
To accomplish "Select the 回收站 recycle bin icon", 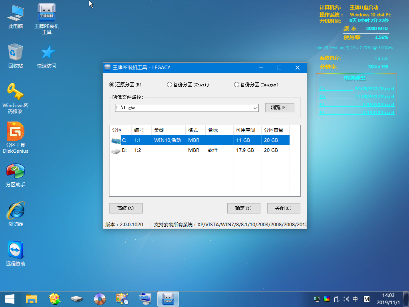I will tap(16, 56).
